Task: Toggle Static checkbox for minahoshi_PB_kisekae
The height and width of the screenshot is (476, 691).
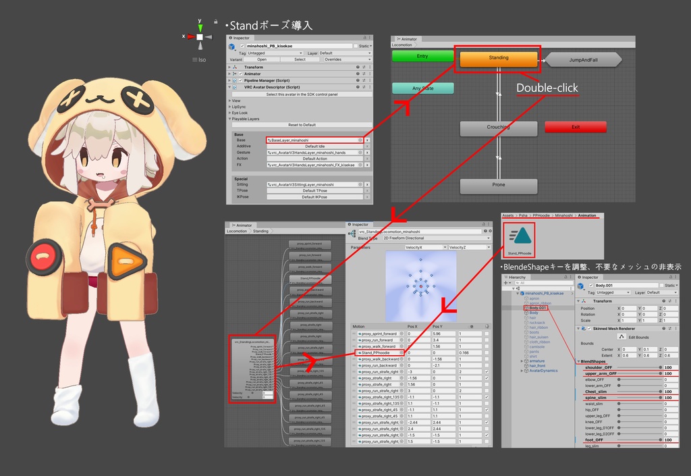Action: coord(356,46)
